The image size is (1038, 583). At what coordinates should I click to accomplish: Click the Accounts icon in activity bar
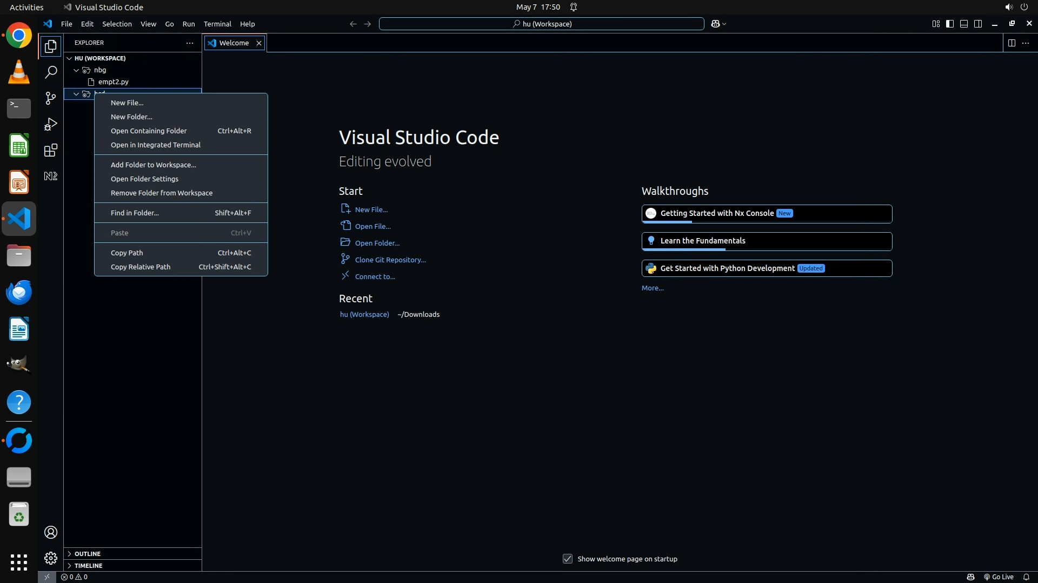51,532
